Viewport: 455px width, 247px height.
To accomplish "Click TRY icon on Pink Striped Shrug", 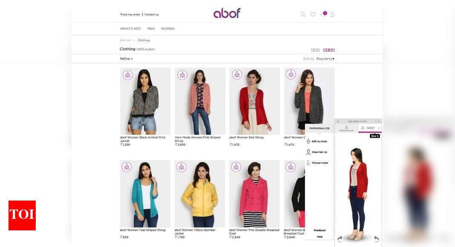I will tap(182, 75).
